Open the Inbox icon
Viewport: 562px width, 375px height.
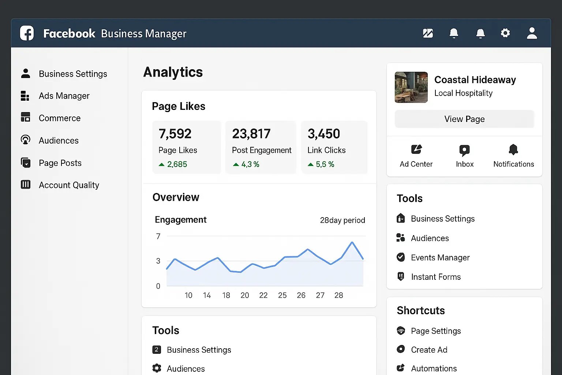[464, 150]
